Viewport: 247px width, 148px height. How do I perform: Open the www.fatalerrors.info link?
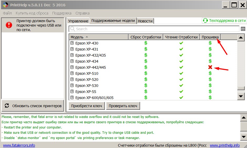(19, 145)
